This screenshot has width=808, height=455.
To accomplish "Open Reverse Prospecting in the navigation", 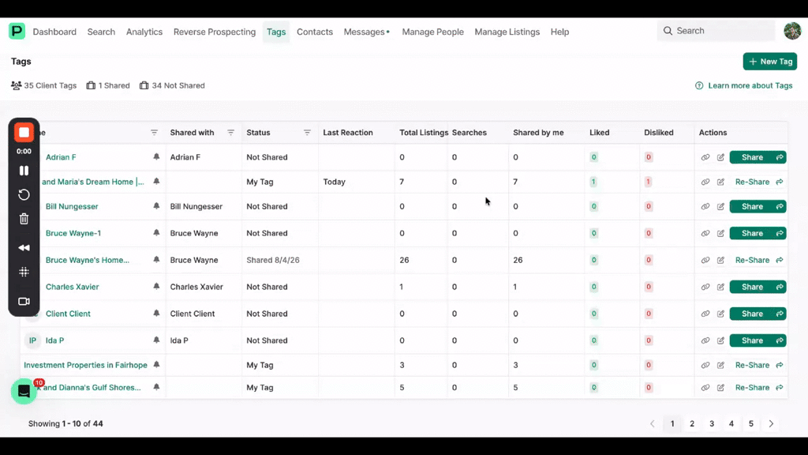I will [215, 32].
